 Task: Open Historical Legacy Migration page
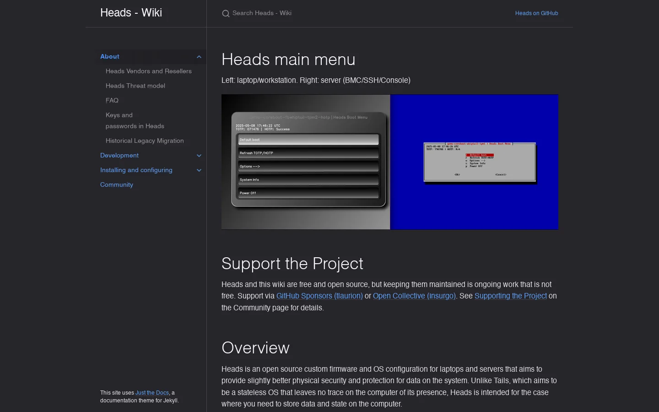(145, 141)
